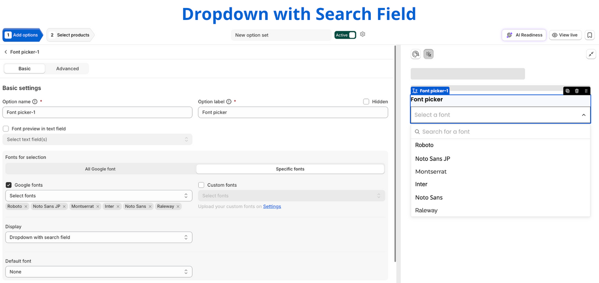Click the drag handle dots on Font picker-1
The height and width of the screenshot is (283, 599).
tap(586, 91)
